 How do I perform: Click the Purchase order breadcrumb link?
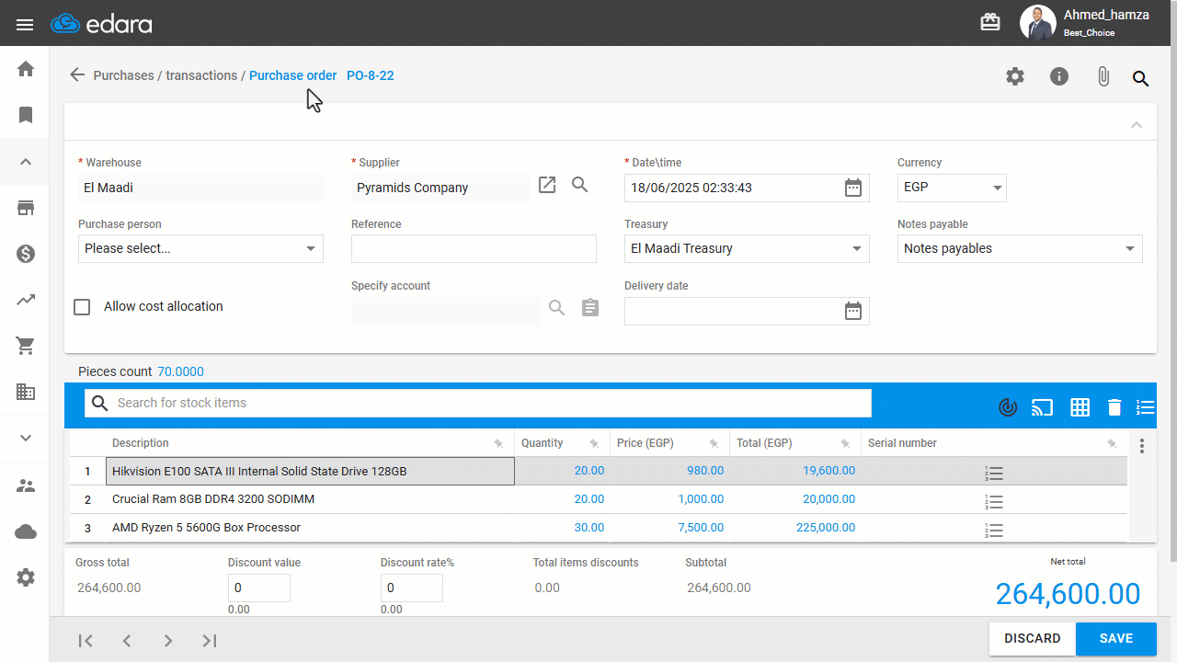coord(293,75)
